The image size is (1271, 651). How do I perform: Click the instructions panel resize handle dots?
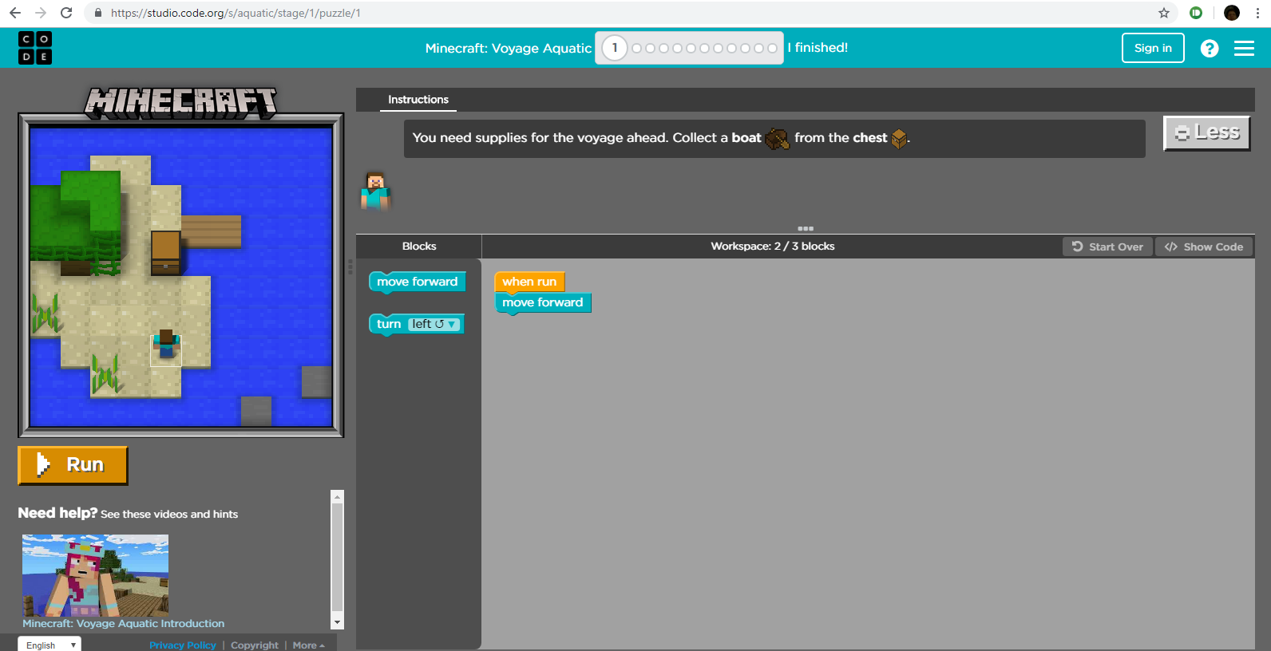(806, 228)
